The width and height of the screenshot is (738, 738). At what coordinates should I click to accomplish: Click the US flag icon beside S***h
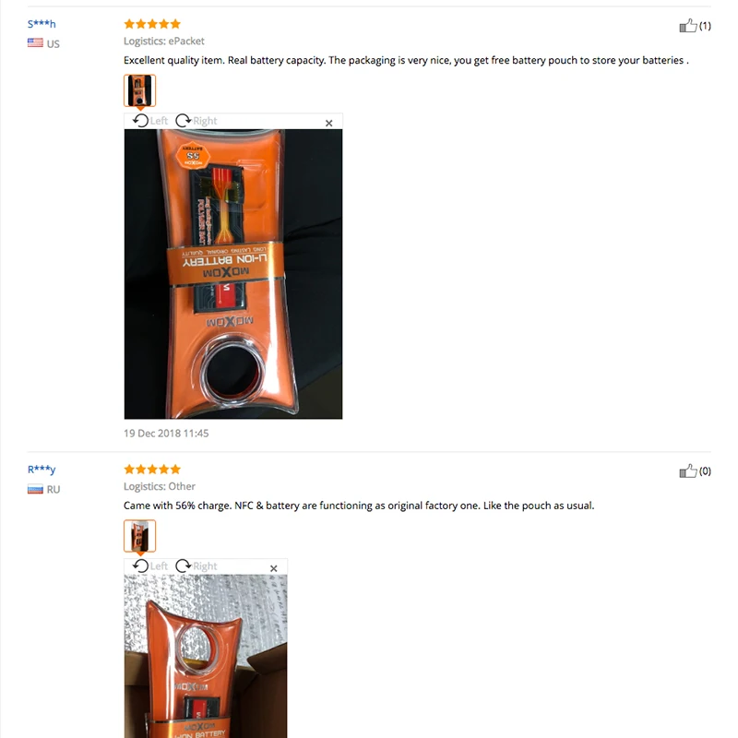[x=35, y=42]
